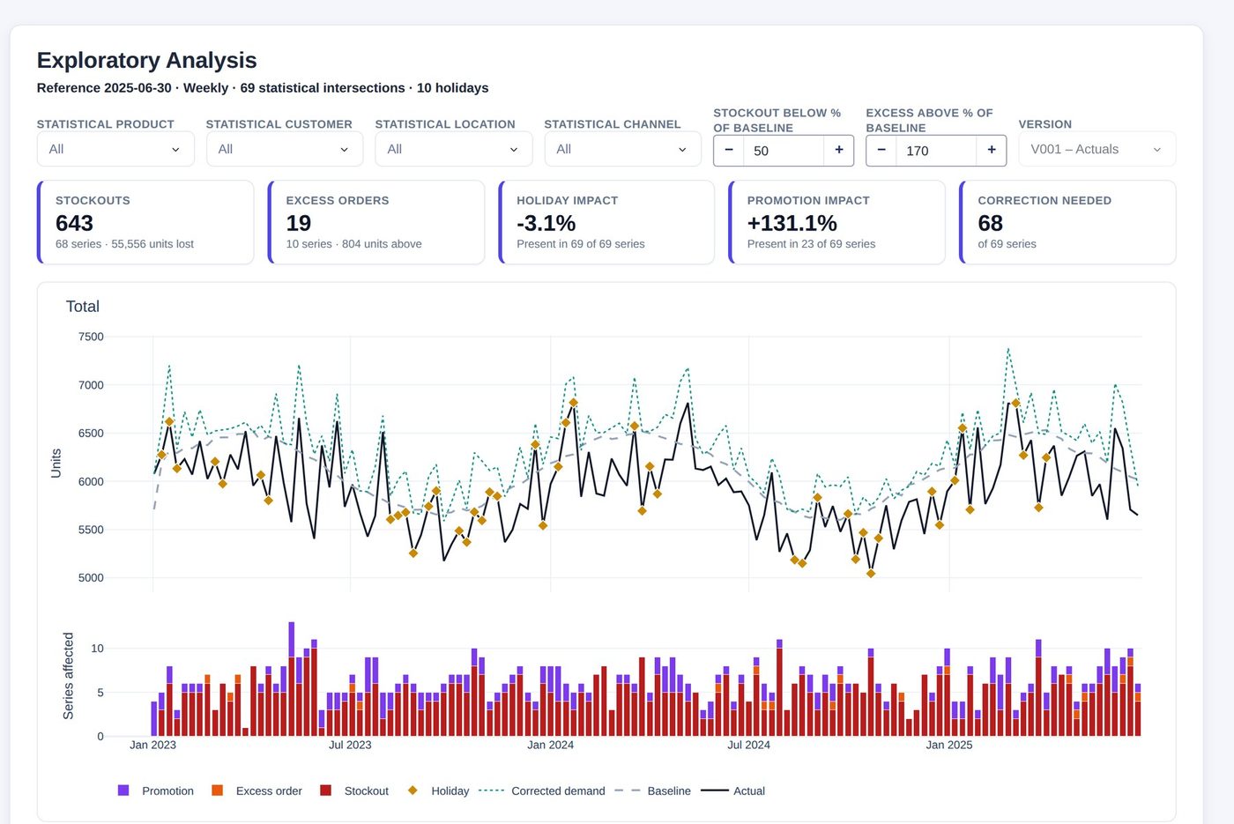Select the Correction Needed summary card
Image resolution: width=1234 pixels, height=824 pixels.
click(1067, 222)
